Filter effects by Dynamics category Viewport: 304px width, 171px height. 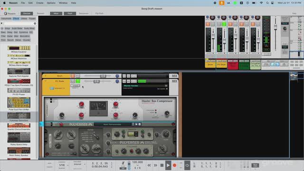[23, 32]
